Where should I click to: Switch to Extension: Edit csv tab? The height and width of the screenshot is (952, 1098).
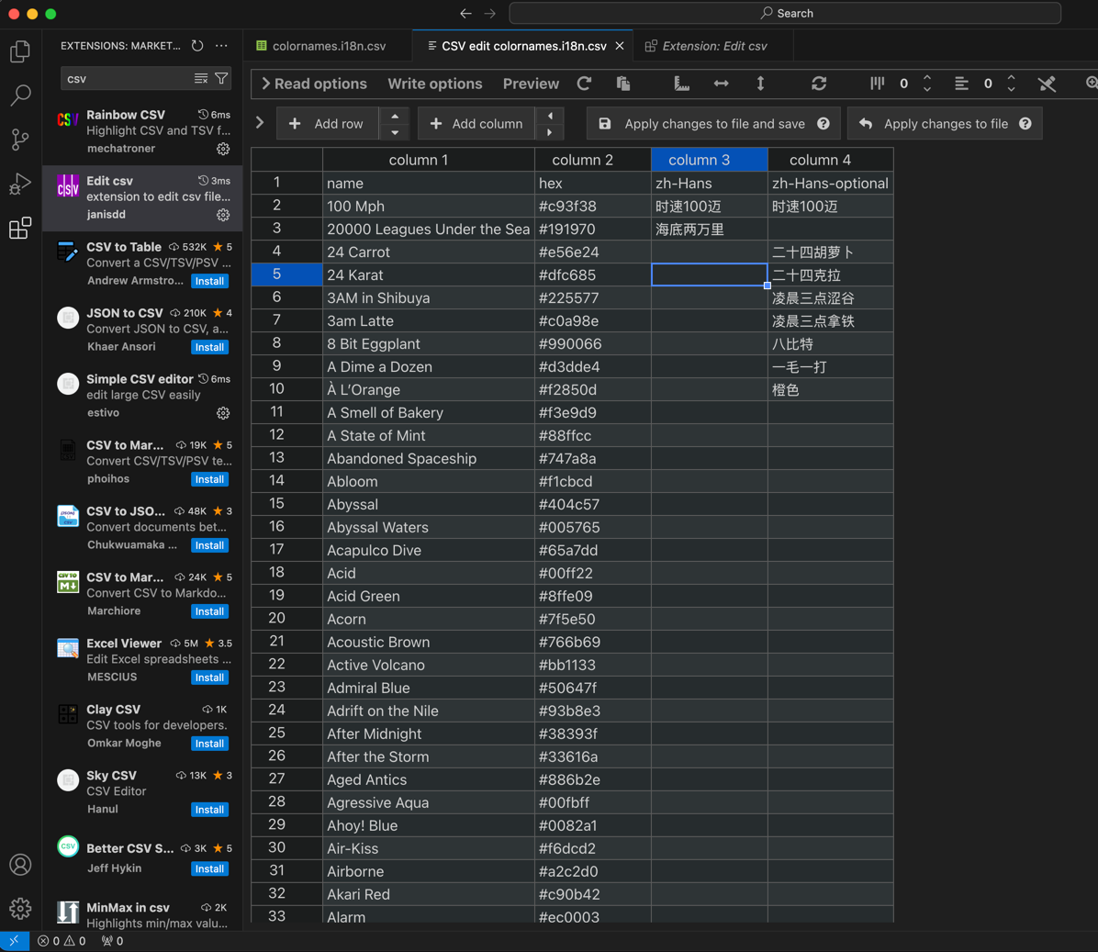(714, 46)
